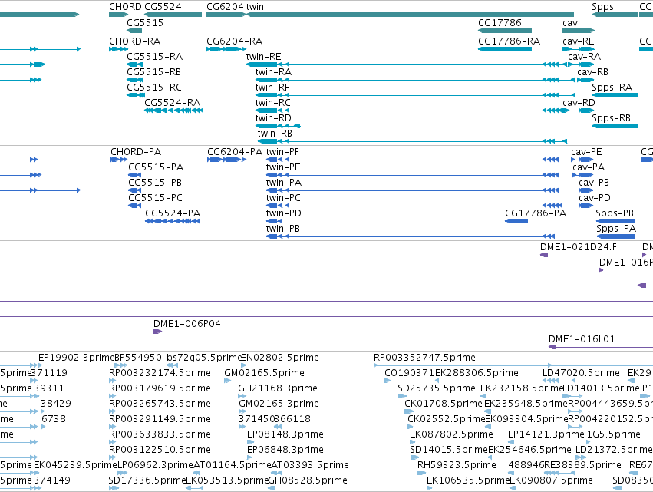Click the twin-PF protein label
Image resolution: width=653 pixels, height=492 pixels.
pos(282,152)
